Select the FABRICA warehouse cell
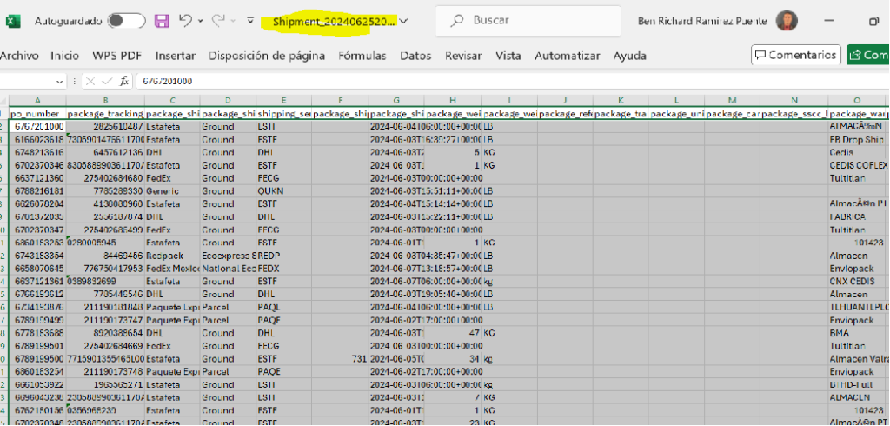 pyautogui.click(x=856, y=216)
